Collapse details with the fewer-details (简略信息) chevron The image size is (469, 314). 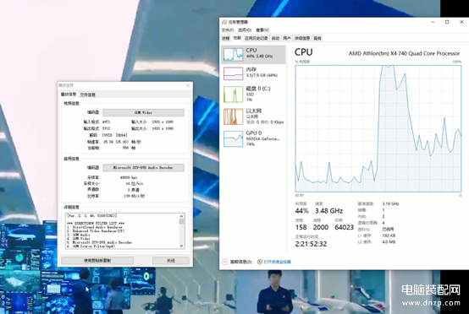[225, 262]
